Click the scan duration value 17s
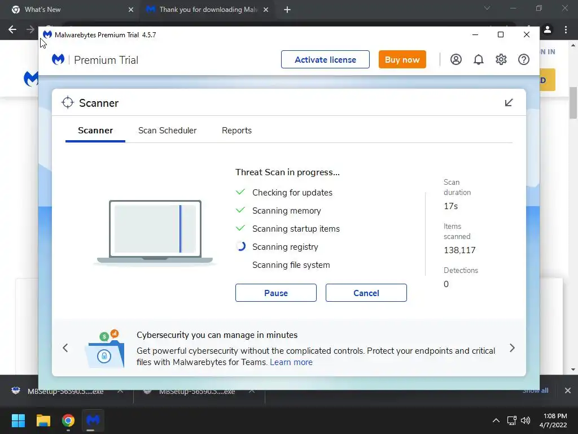This screenshot has height=434, width=578. (451, 206)
